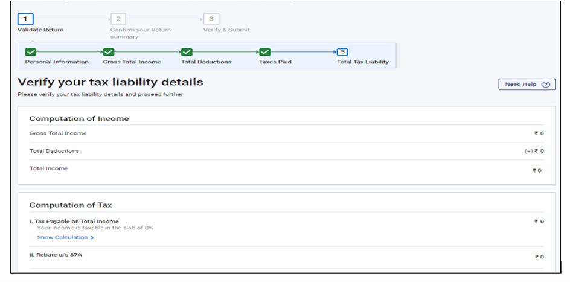Expand Show Calculation under Tax Payable
570x282 pixels.
tap(65, 237)
